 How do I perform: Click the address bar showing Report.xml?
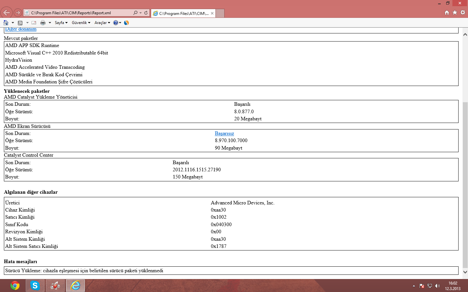(78, 13)
